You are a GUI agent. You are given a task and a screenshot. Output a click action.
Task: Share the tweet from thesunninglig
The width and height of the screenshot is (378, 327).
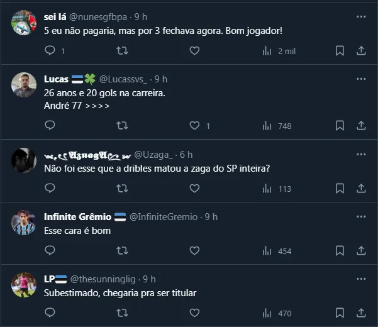(x=361, y=313)
